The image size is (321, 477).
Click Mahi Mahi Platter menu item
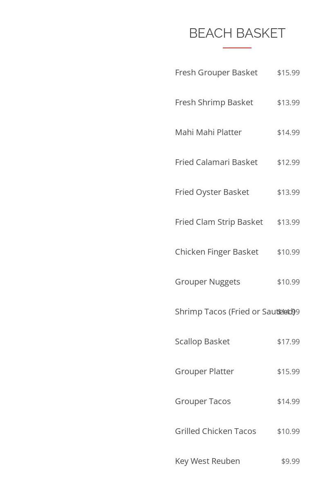coord(208,132)
